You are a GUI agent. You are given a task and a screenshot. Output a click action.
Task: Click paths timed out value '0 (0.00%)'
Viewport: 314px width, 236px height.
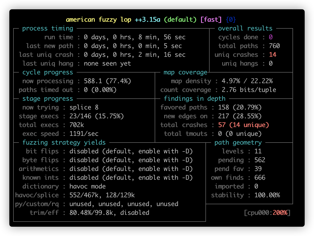[101, 90]
